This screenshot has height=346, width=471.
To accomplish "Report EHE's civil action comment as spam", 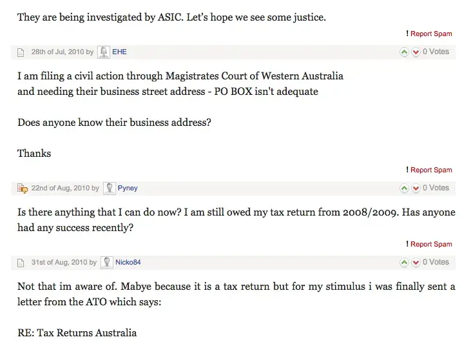I will [x=430, y=170].
